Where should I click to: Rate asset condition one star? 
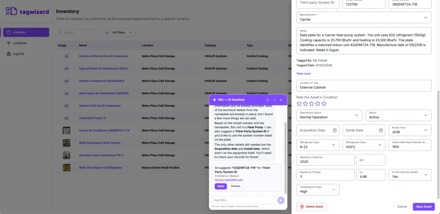click(x=299, y=104)
